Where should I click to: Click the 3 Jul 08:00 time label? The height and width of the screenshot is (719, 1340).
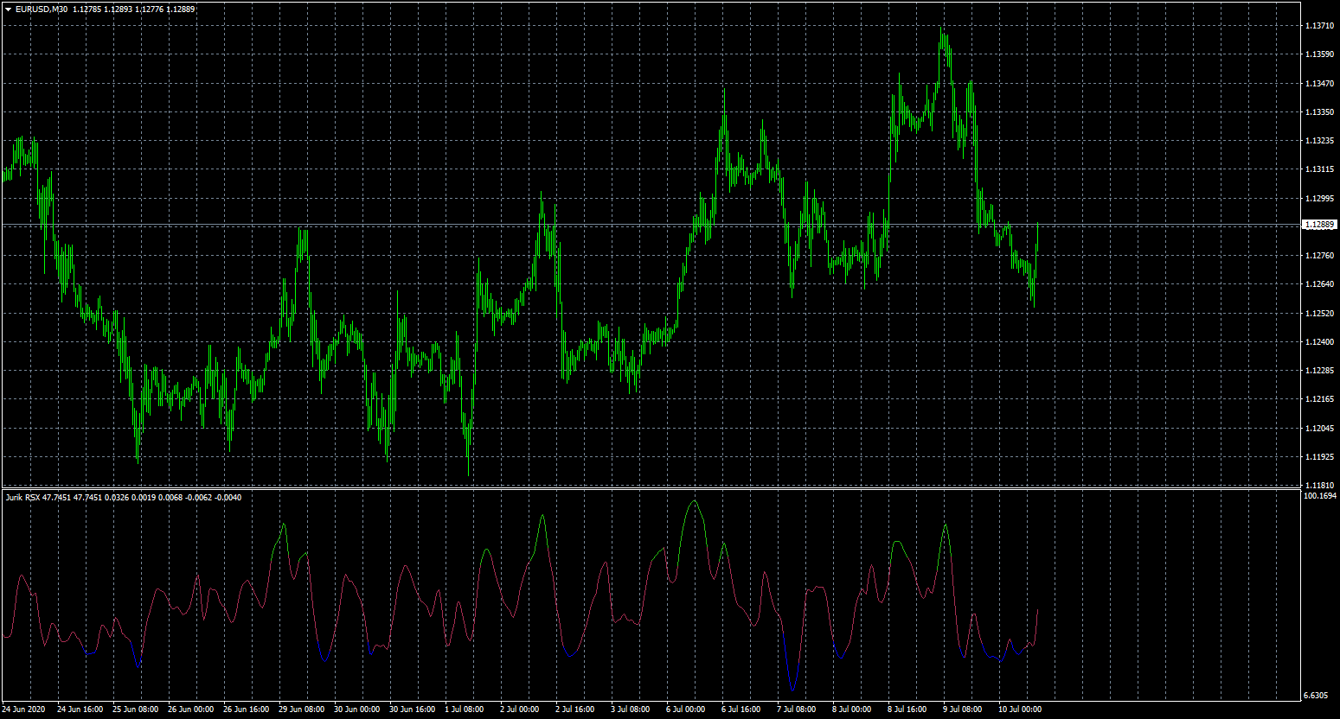[x=632, y=709]
